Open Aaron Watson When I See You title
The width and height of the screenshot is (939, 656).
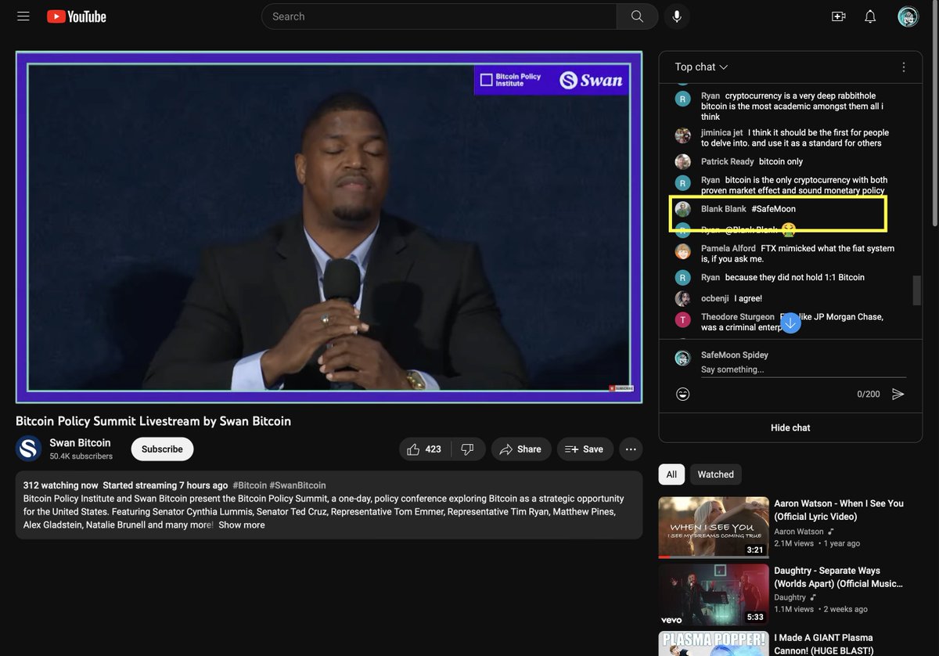(839, 510)
